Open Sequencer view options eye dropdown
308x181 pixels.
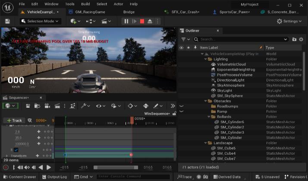pos(101,106)
